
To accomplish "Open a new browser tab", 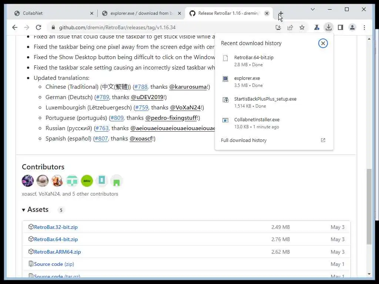I will (x=281, y=13).
